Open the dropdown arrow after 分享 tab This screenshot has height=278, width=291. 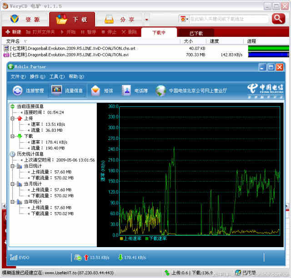[x=147, y=20]
